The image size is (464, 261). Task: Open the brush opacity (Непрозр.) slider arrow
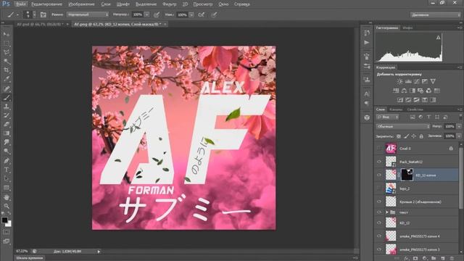click(x=146, y=14)
